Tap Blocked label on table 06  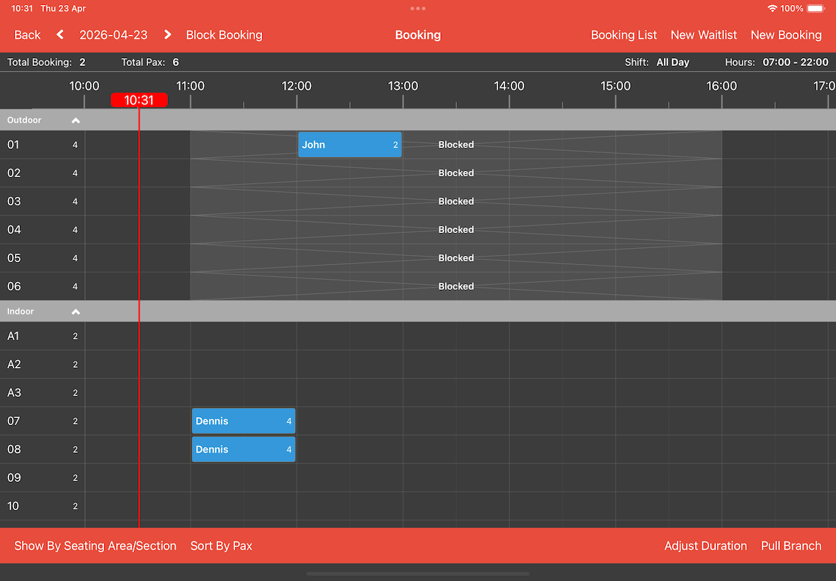[x=456, y=286]
